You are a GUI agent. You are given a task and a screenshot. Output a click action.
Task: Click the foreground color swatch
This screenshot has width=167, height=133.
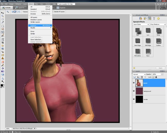coord(2,85)
